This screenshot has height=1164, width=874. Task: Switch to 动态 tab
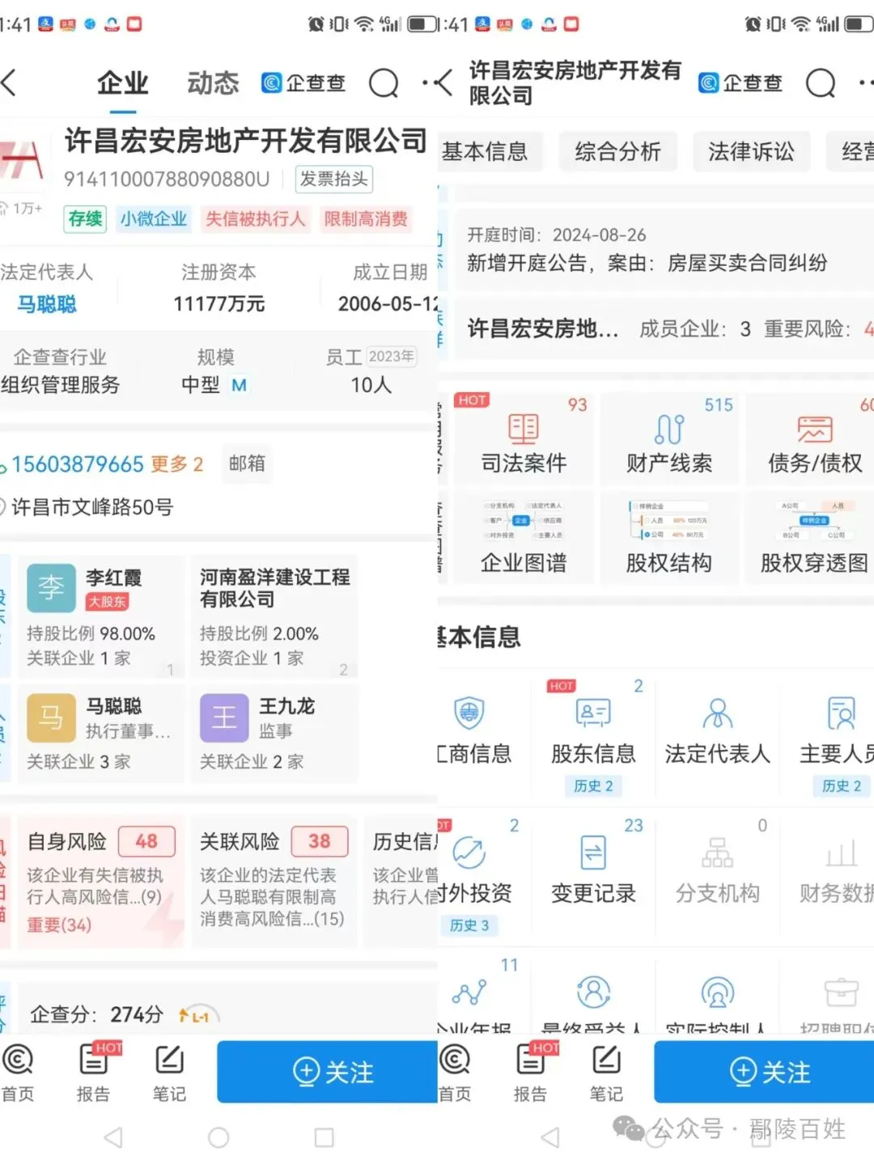pyautogui.click(x=213, y=83)
